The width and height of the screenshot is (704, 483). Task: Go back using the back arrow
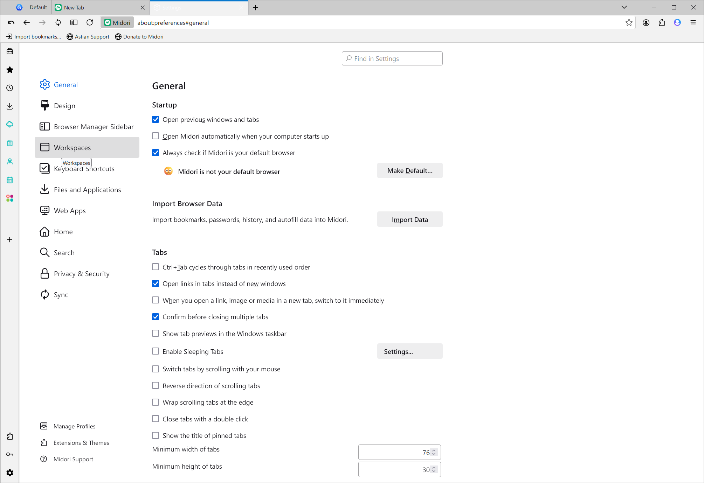coord(27,22)
